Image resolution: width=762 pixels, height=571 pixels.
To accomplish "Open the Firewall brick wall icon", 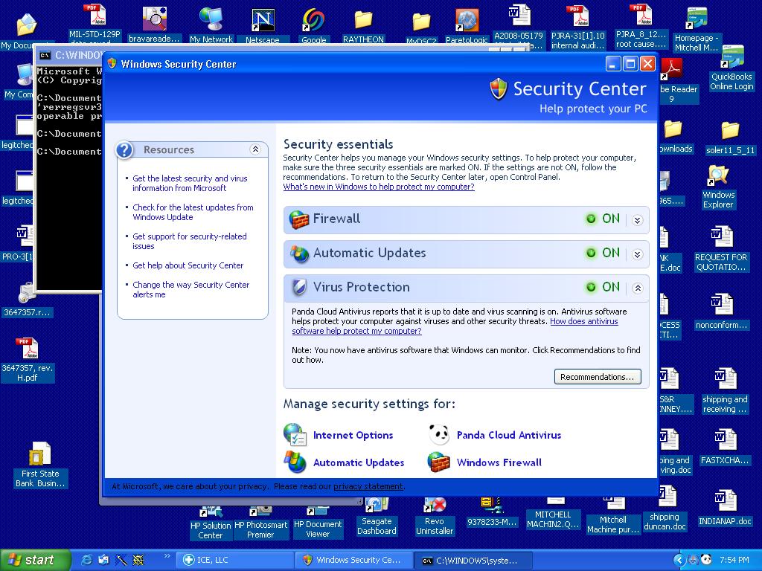I will tap(299, 219).
